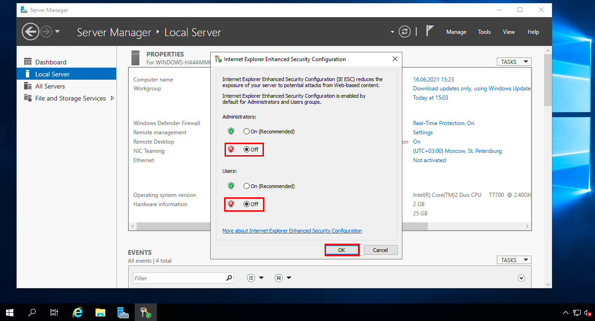Open the Not activated link
Viewport: 595px width, 321px height.
tap(429, 160)
